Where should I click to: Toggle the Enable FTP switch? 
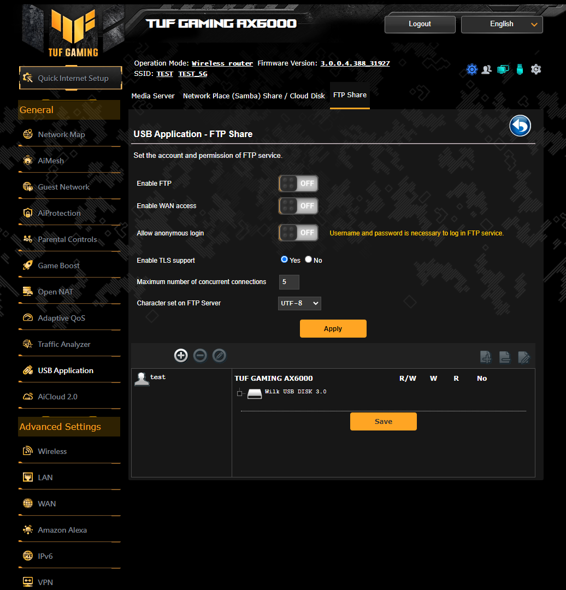[298, 184]
